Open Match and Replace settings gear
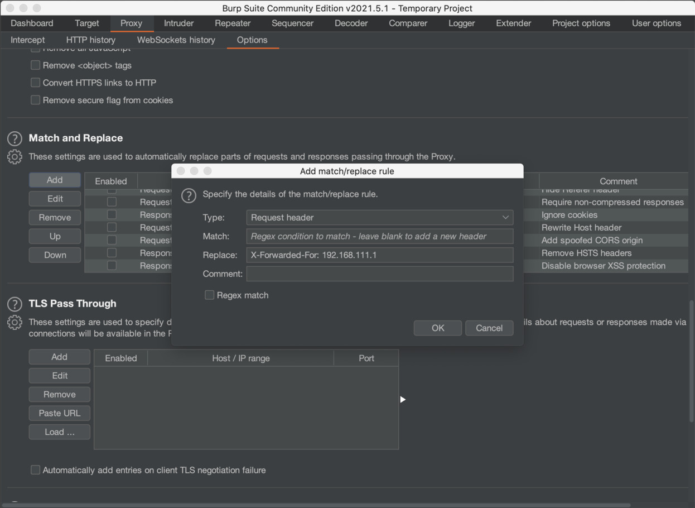The image size is (695, 508). (15, 157)
